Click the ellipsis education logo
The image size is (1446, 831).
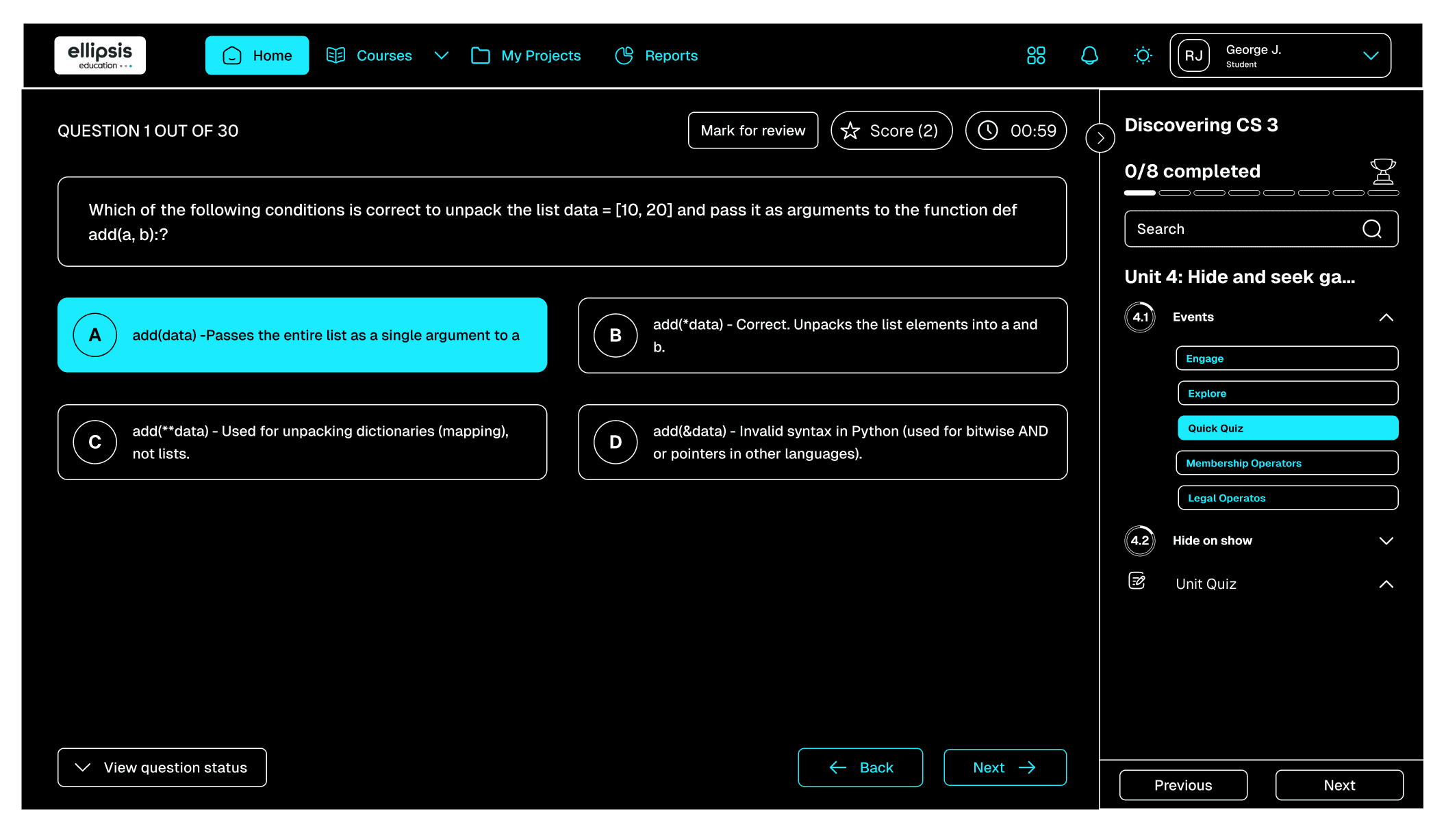(x=100, y=55)
